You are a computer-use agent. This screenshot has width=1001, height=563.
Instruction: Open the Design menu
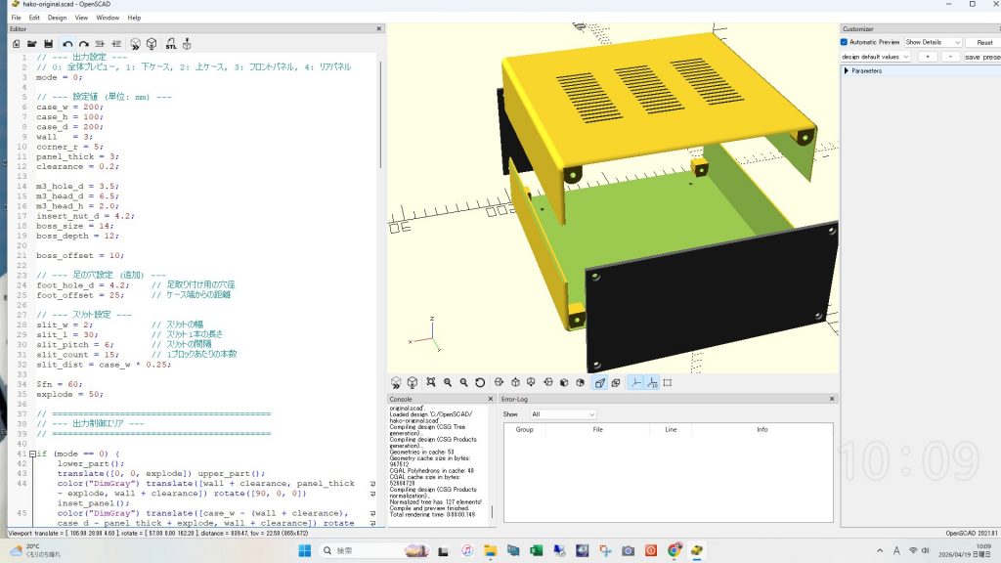pos(57,18)
